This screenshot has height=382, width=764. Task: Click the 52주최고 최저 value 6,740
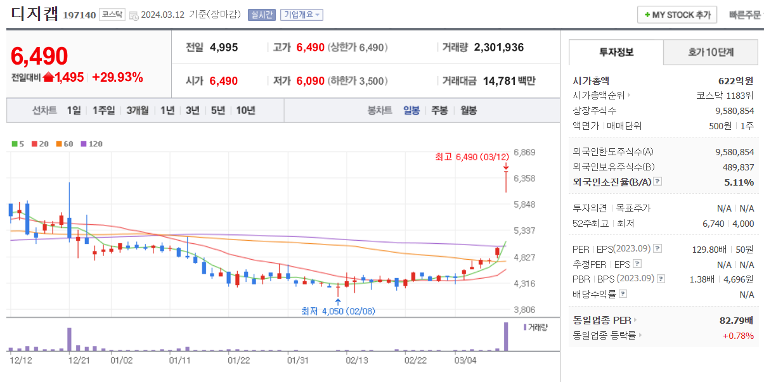point(715,223)
